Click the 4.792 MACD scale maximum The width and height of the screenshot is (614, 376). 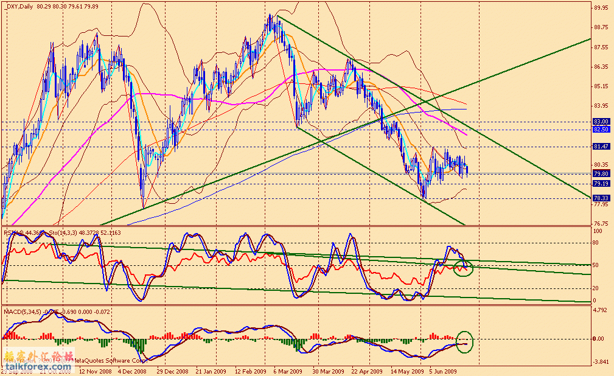pyautogui.click(x=601, y=310)
